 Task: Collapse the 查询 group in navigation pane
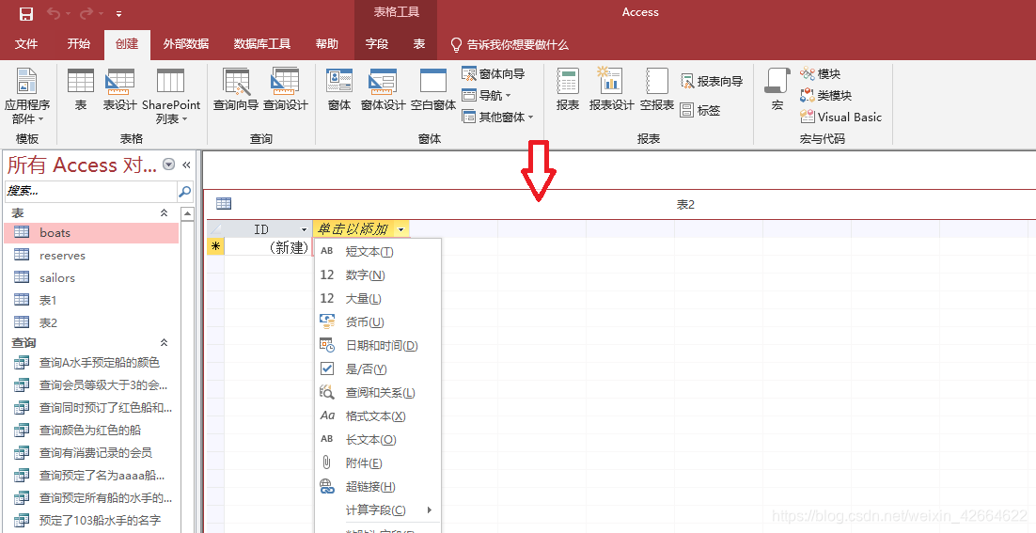164,342
